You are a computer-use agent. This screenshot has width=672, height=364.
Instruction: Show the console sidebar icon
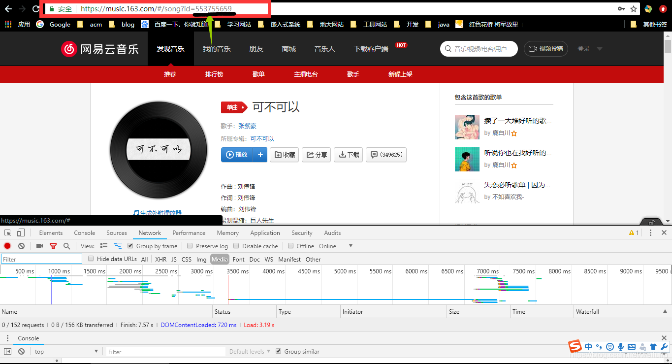pos(7,352)
